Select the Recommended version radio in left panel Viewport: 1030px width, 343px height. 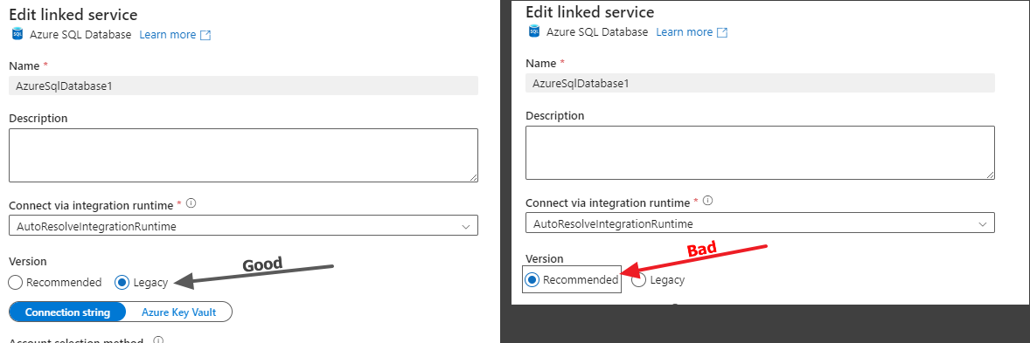16,283
